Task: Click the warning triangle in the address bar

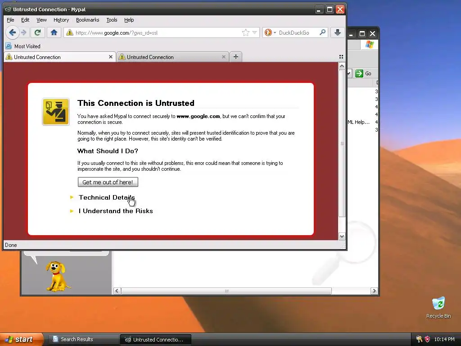Action: pyautogui.click(x=70, y=32)
